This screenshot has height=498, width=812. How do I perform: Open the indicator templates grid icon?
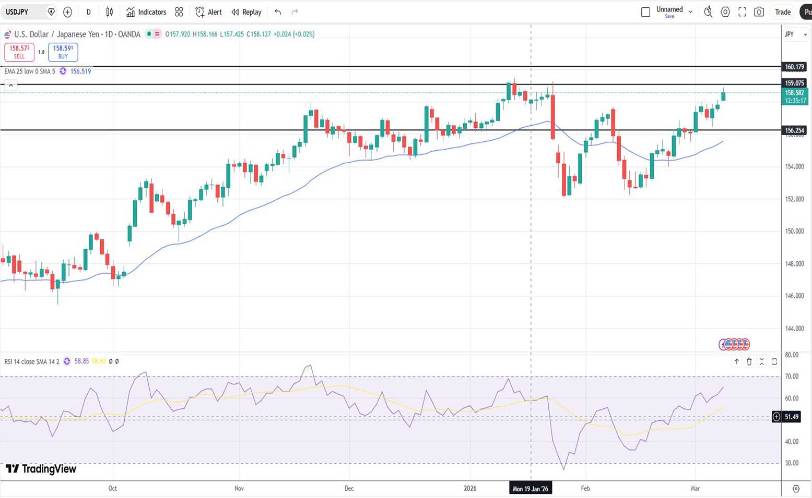[x=179, y=12]
